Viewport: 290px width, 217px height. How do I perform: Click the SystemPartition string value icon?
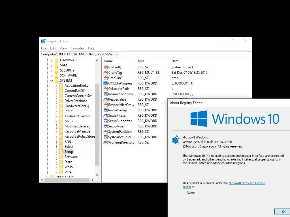point(105,131)
